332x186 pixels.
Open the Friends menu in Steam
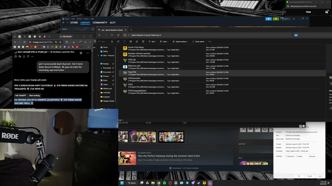(x=79, y=19)
